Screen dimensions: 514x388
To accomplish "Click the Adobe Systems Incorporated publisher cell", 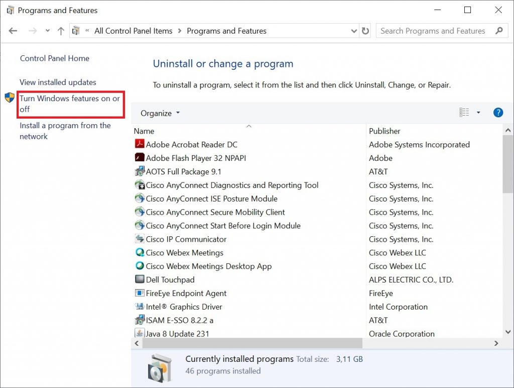I will coord(419,144).
